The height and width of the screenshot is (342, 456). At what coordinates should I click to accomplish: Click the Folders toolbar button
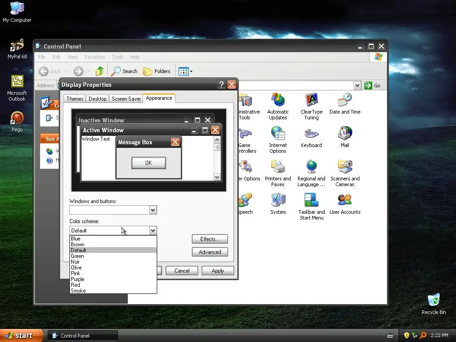click(x=156, y=71)
